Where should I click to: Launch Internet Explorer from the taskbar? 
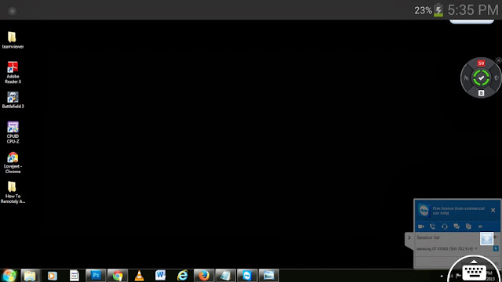point(182,276)
